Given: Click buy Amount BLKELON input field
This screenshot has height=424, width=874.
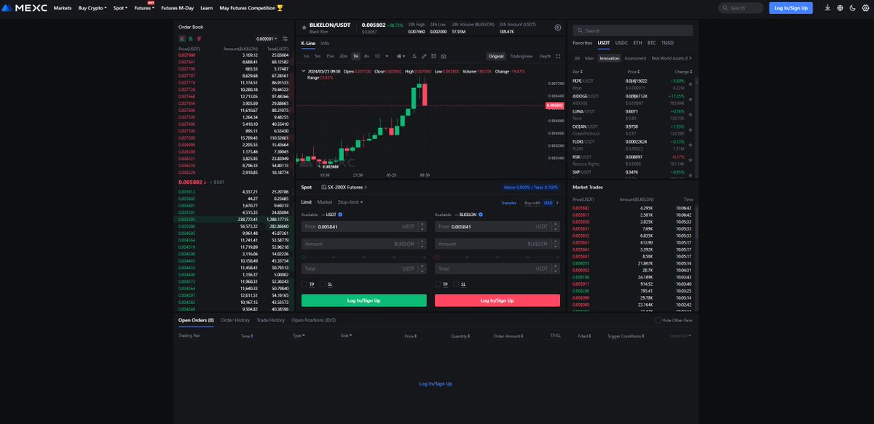Looking at the screenshot, I should [364, 244].
